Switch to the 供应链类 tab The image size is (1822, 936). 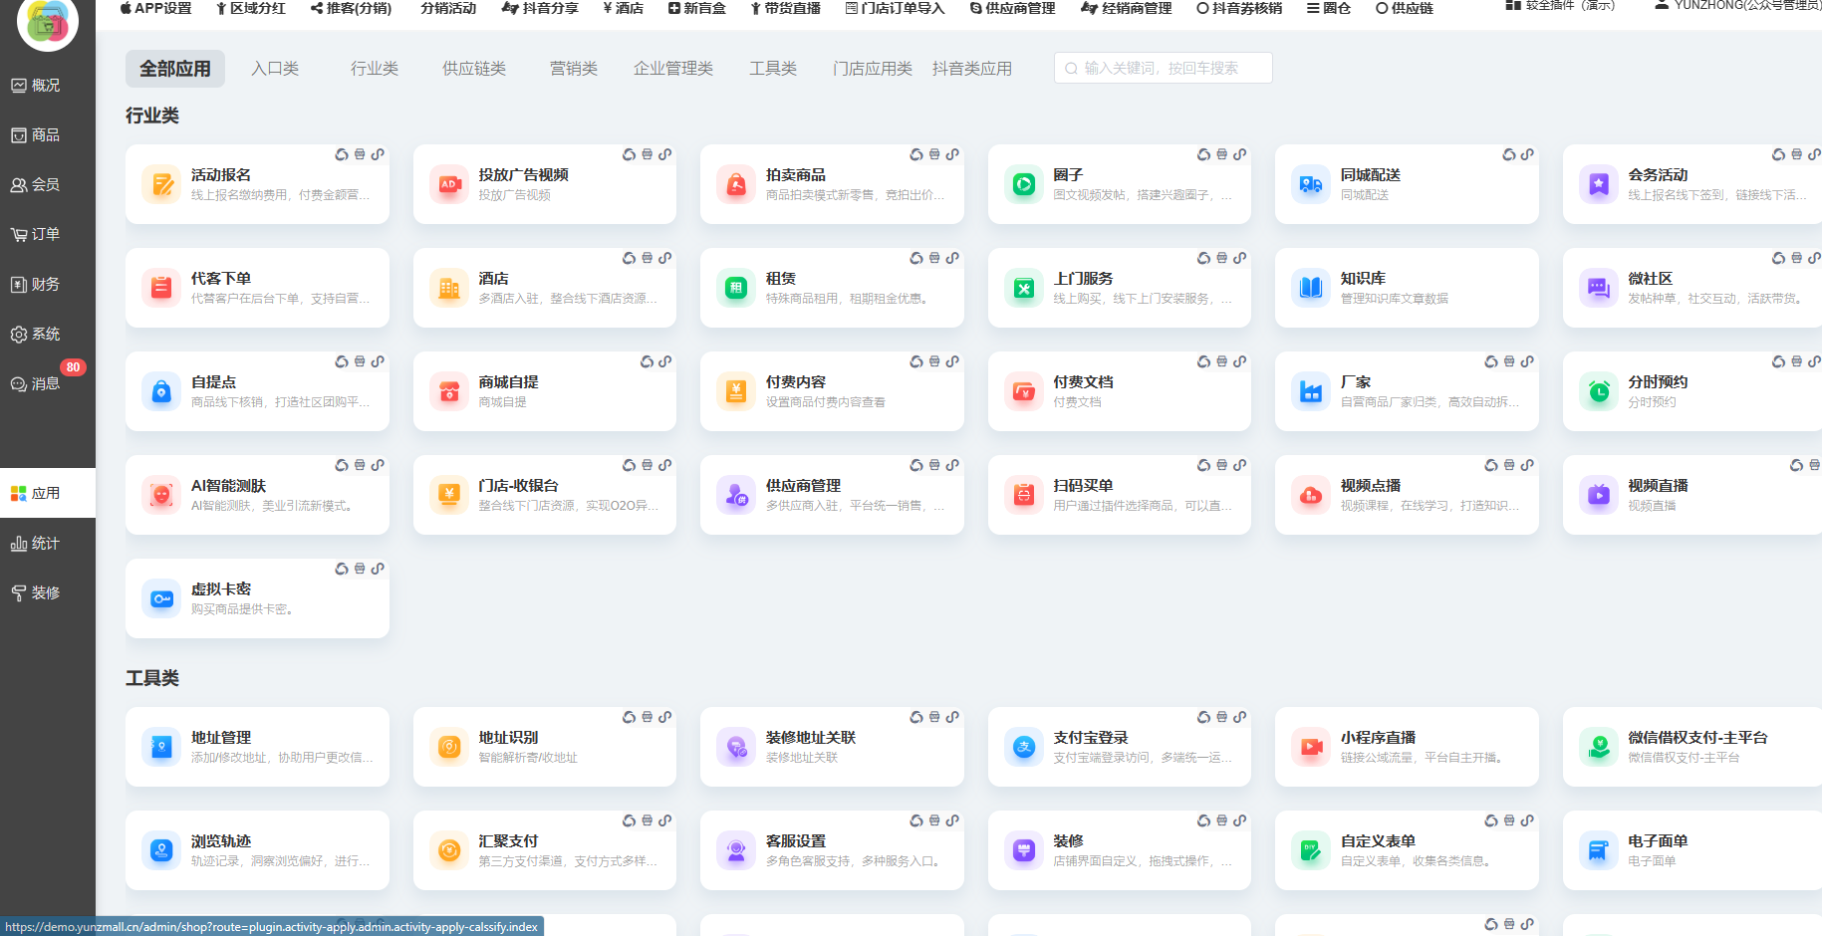[474, 69]
